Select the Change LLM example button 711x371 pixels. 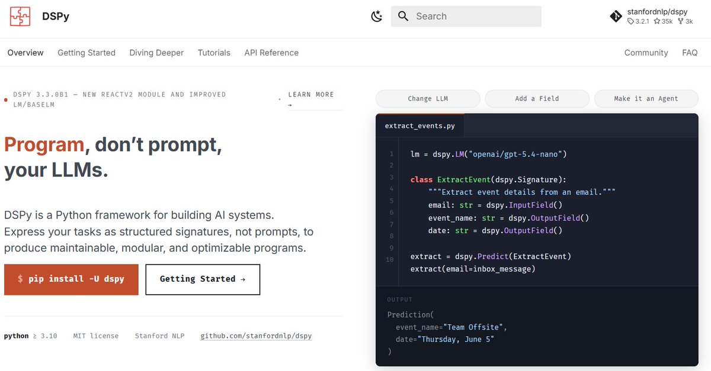pyautogui.click(x=428, y=98)
